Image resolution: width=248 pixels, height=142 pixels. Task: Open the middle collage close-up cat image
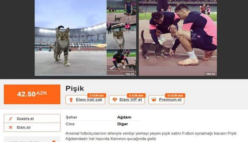[x=122, y=36]
